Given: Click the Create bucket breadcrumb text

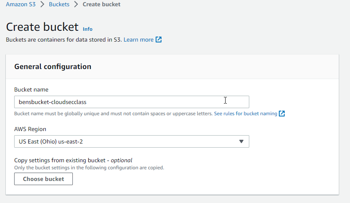Looking at the screenshot, I should (102, 4).
